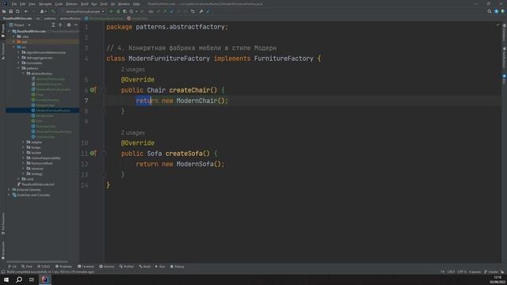The image size is (507, 285).
Task: Click the Open folder icon in toolbar
Action: (x=4, y=11)
